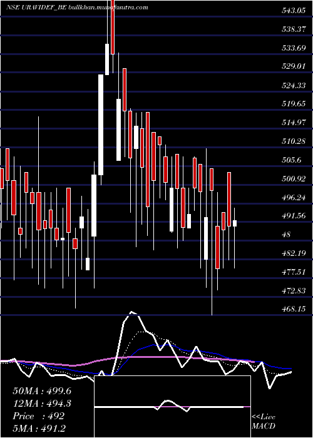The image size is (313, 438).
Task: Click the 500.92 price axis label
Action: coord(293,179)
